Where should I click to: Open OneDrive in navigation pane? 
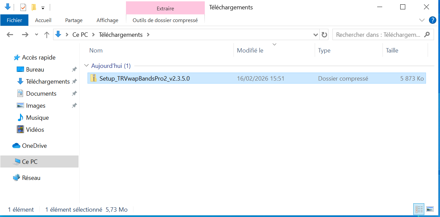click(34, 146)
